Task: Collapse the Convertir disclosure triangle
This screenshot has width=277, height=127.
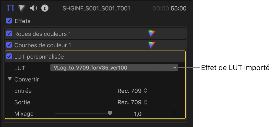Action: coord(10,79)
